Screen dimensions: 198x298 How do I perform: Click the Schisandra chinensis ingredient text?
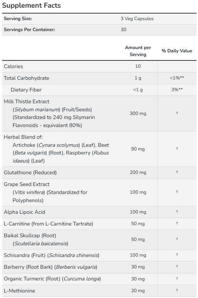pos(73,255)
